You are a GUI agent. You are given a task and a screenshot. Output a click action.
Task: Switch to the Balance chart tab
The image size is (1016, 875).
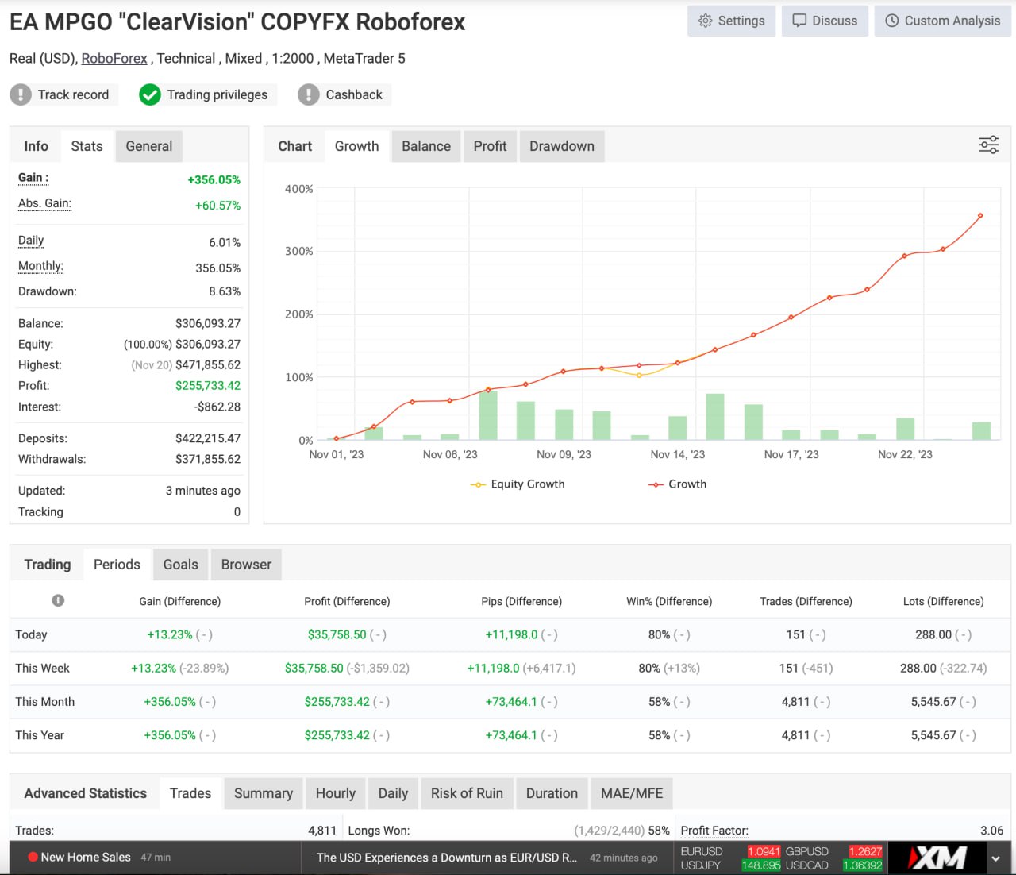point(425,146)
